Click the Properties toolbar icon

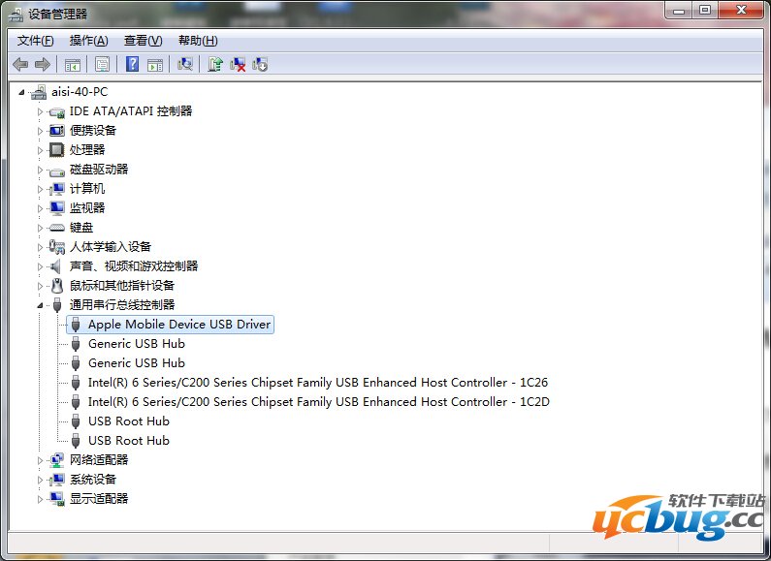click(x=102, y=64)
